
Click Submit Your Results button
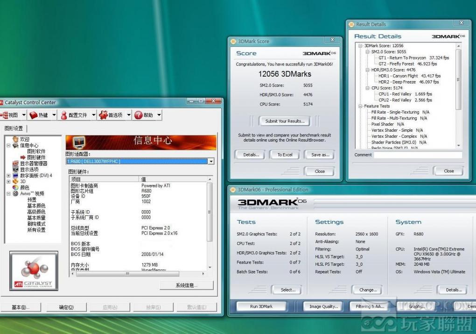285,121
